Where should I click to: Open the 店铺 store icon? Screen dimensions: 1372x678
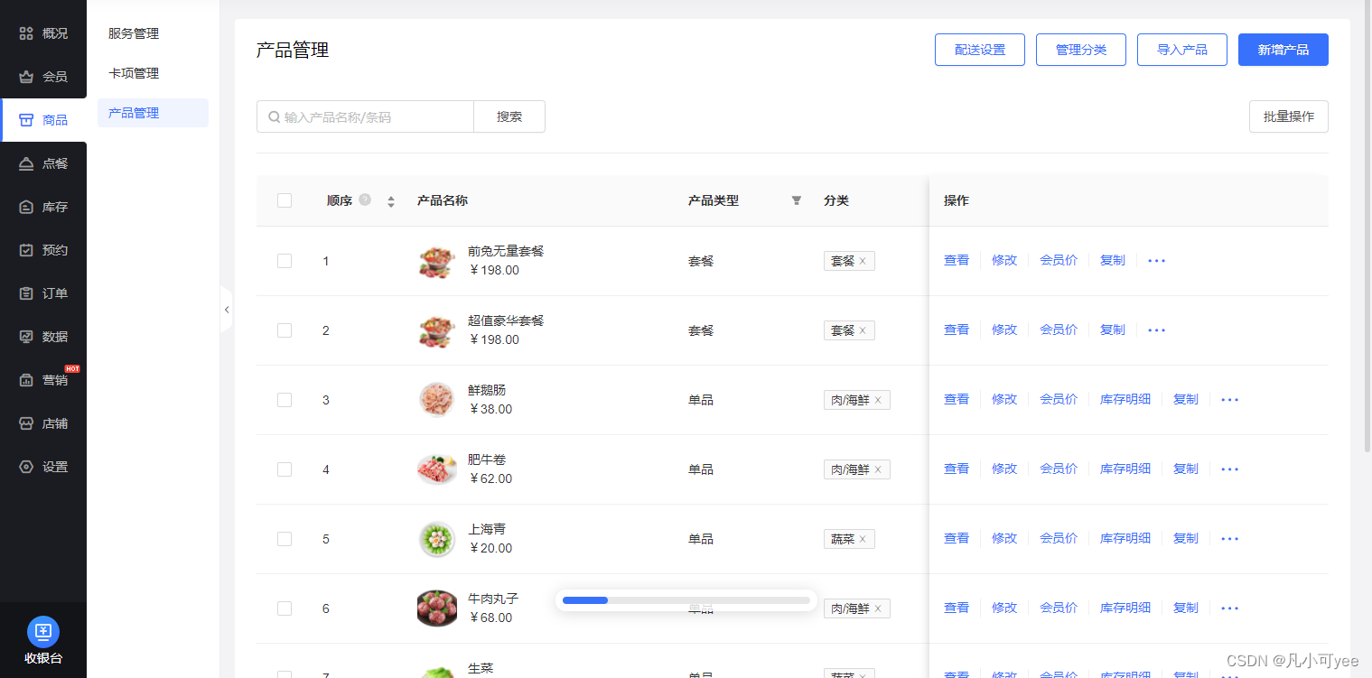click(x=26, y=423)
